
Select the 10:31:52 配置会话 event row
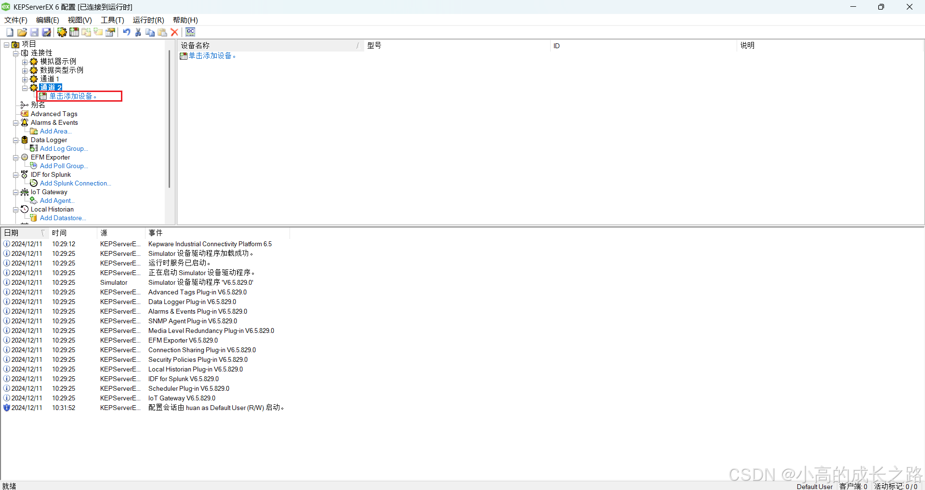(145, 408)
